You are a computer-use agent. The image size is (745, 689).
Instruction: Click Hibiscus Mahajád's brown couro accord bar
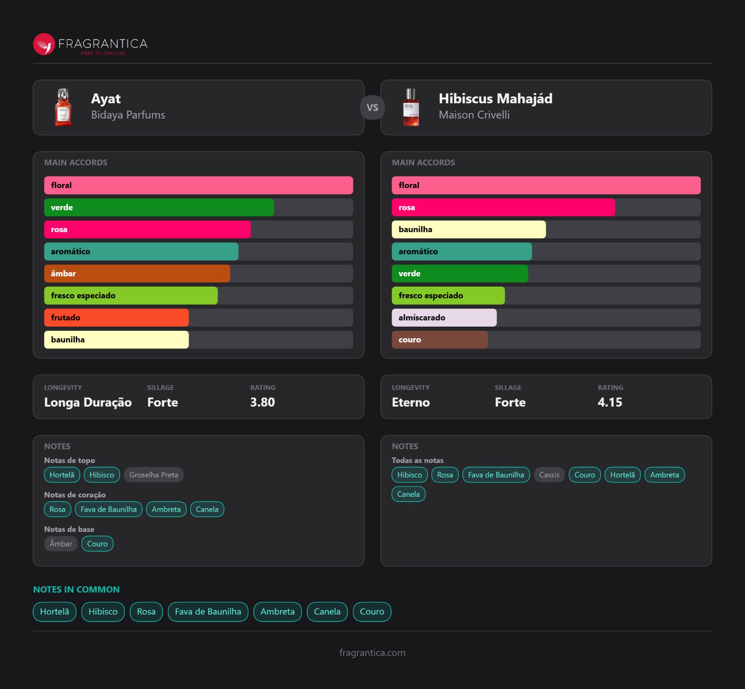(x=440, y=340)
